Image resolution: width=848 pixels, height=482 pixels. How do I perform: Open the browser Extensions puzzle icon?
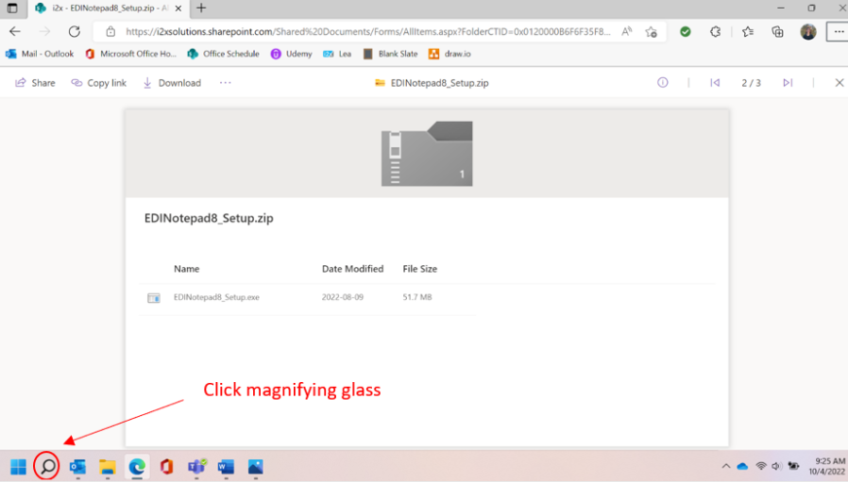pos(716,31)
